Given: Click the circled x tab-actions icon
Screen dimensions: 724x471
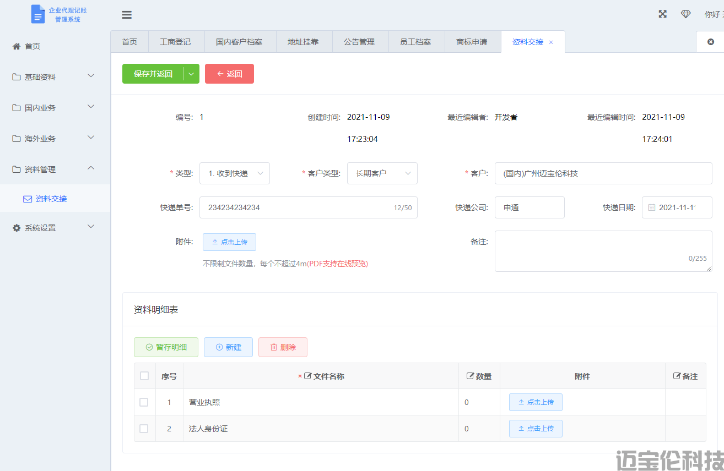Looking at the screenshot, I should [711, 42].
